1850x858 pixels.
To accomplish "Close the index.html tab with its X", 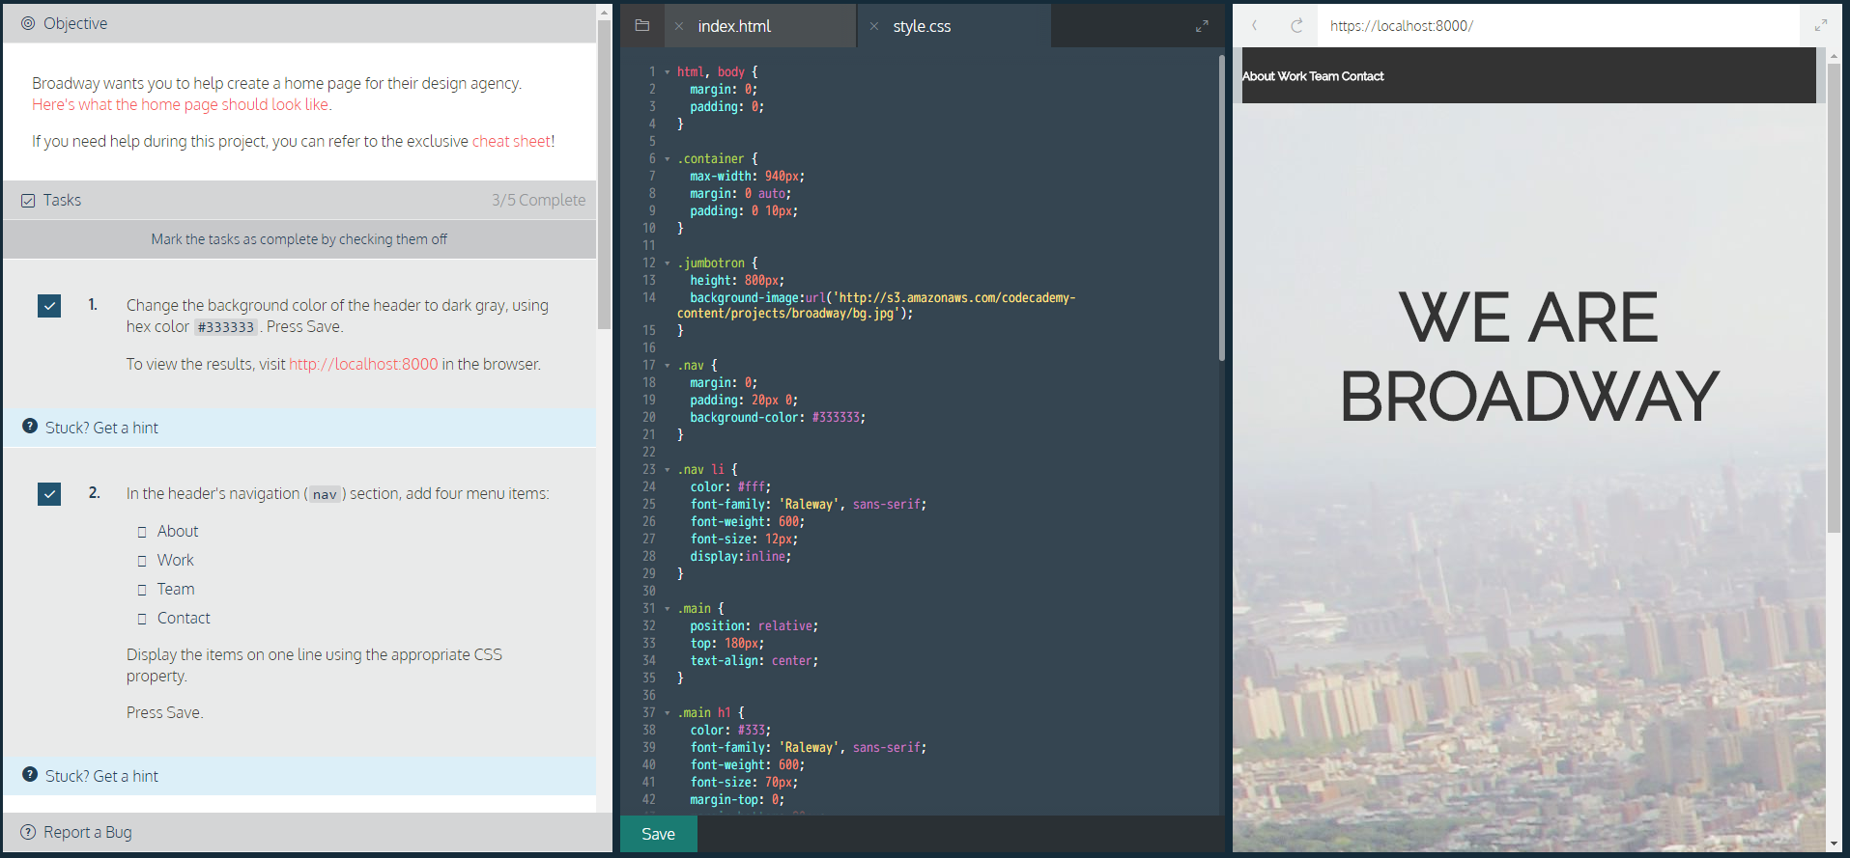I will point(679,26).
